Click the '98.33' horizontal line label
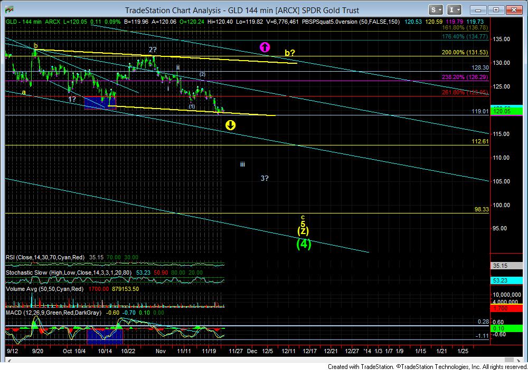The height and width of the screenshot is (370, 528). (482, 209)
